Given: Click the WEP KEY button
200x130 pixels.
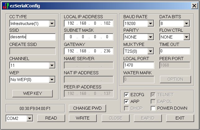Looking at the screenshot, I should 32,94.
